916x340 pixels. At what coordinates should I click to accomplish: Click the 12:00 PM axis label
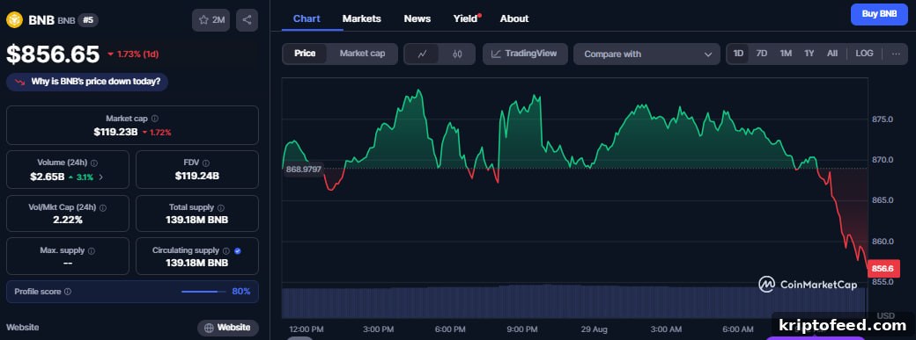pyautogui.click(x=307, y=329)
